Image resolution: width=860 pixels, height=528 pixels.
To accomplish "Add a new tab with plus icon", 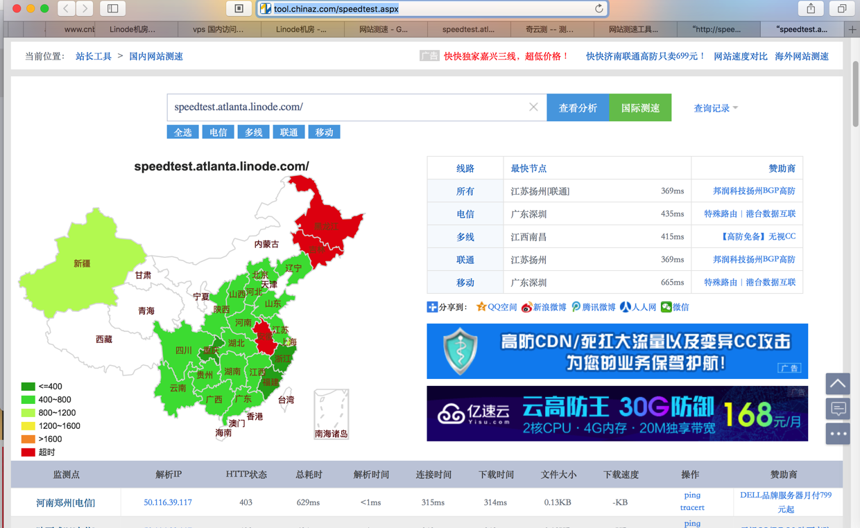I will point(852,29).
